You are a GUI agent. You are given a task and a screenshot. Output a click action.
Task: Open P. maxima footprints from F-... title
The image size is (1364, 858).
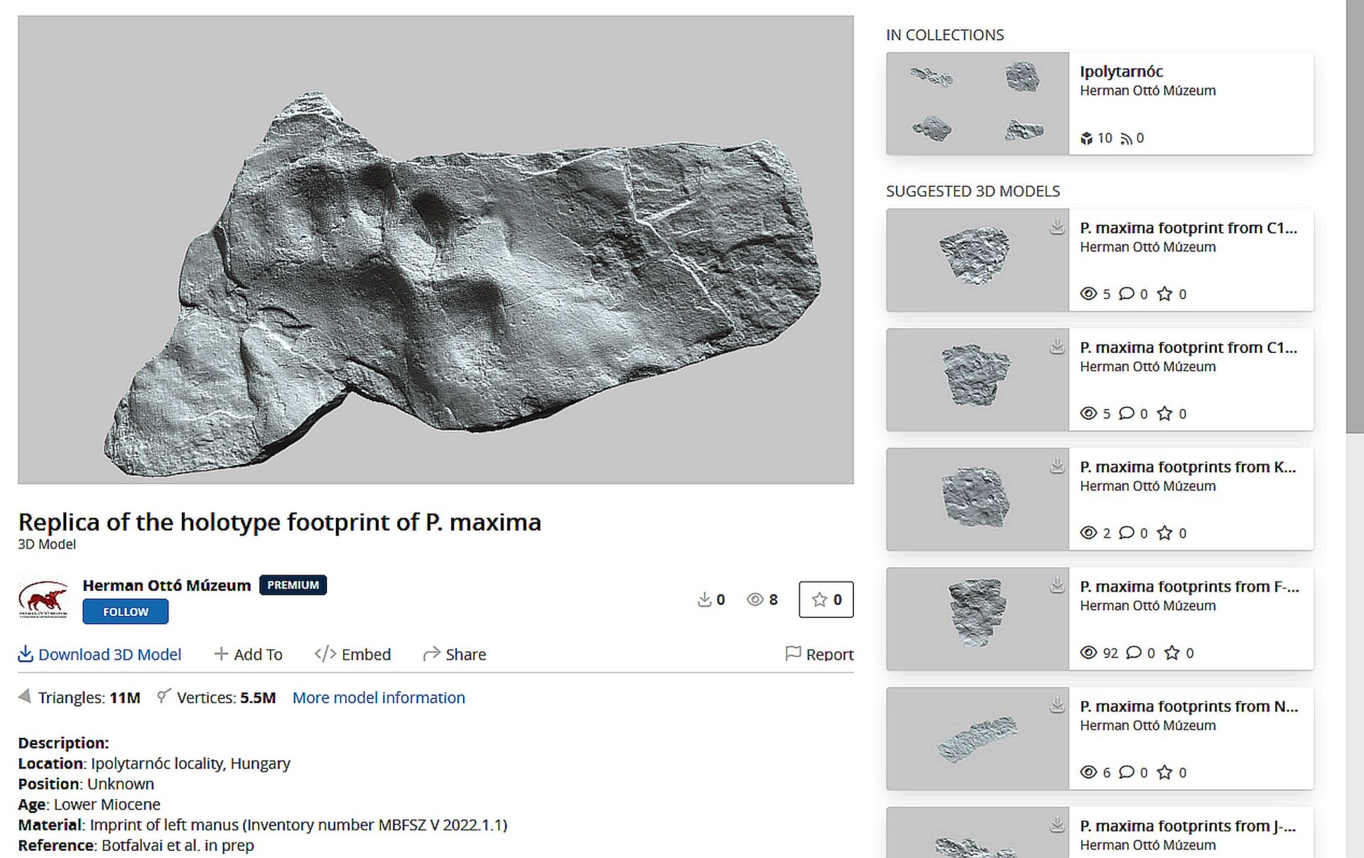[x=1189, y=587]
